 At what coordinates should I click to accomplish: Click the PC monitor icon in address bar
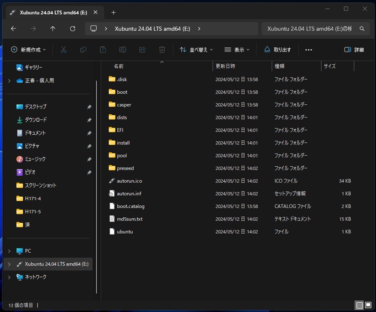click(x=94, y=29)
